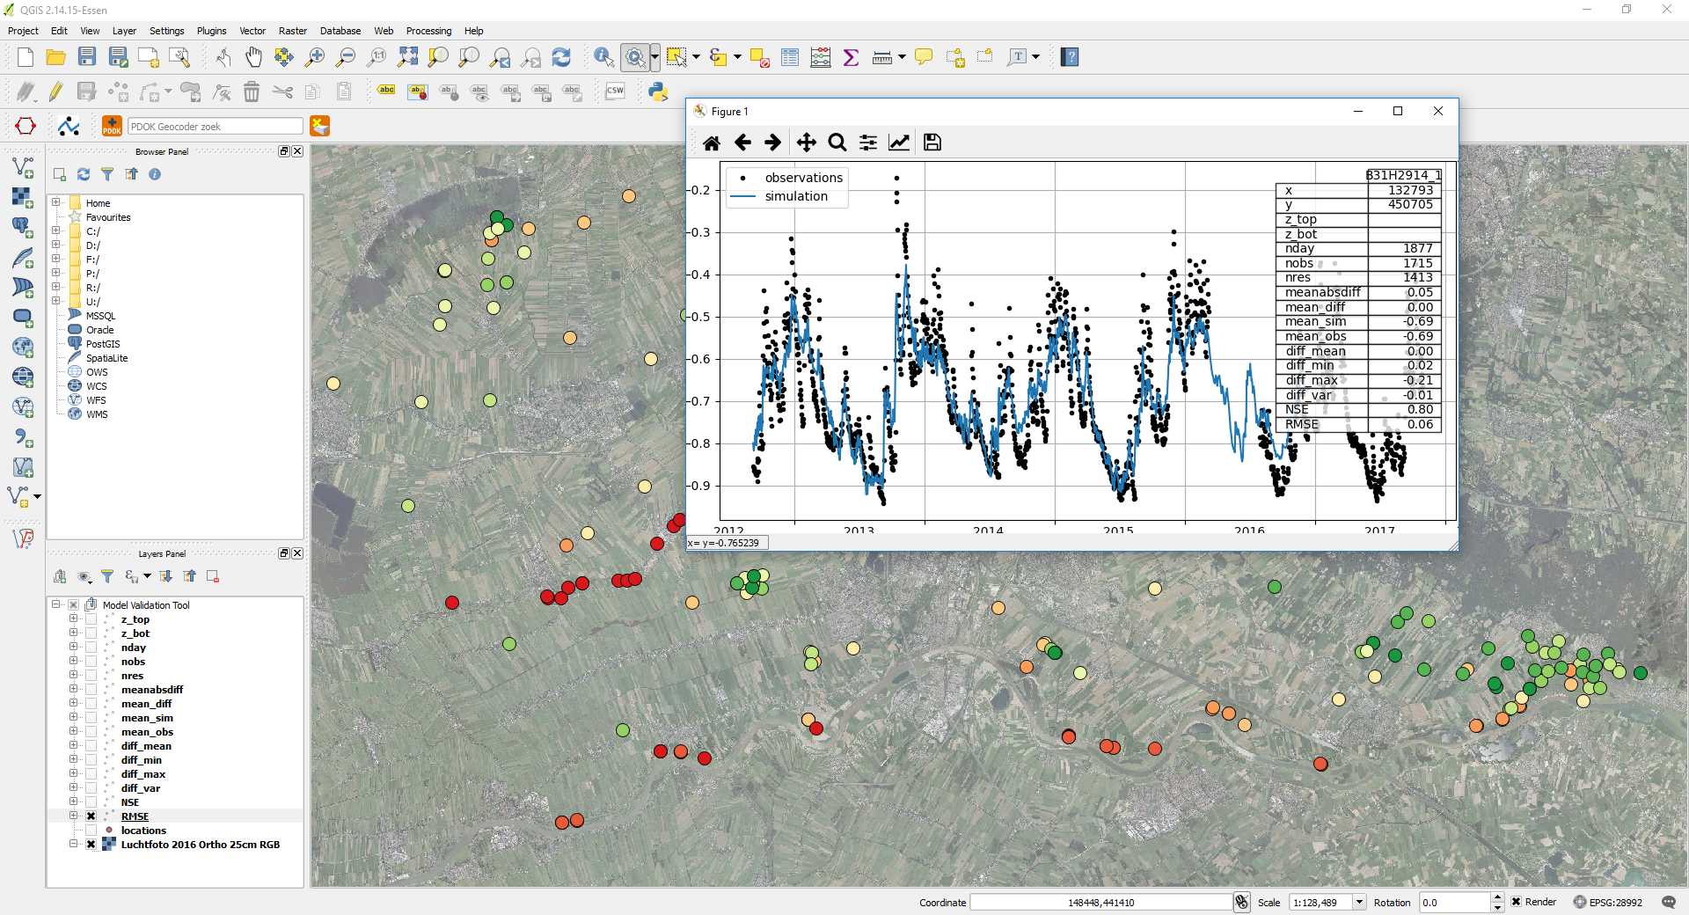Click the figure Pan axes cross-arrows tool
This screenshot has width=1689, height=915.
pyautogui.click(x=806, y=143)
